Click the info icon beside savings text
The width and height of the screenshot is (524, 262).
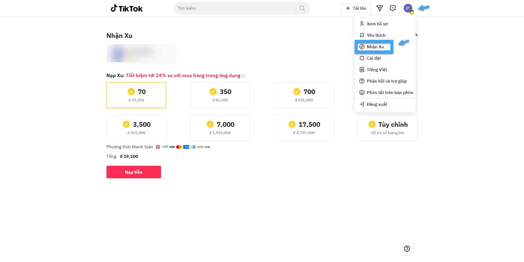[243, 76]
